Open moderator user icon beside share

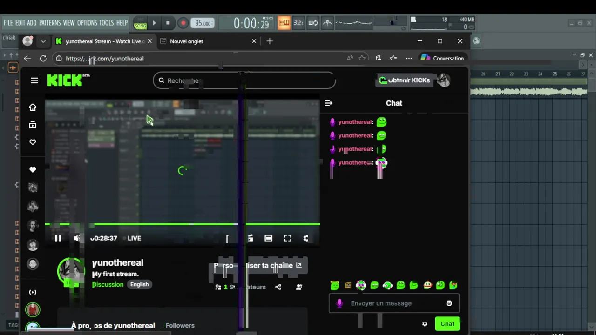coord(299,287)
